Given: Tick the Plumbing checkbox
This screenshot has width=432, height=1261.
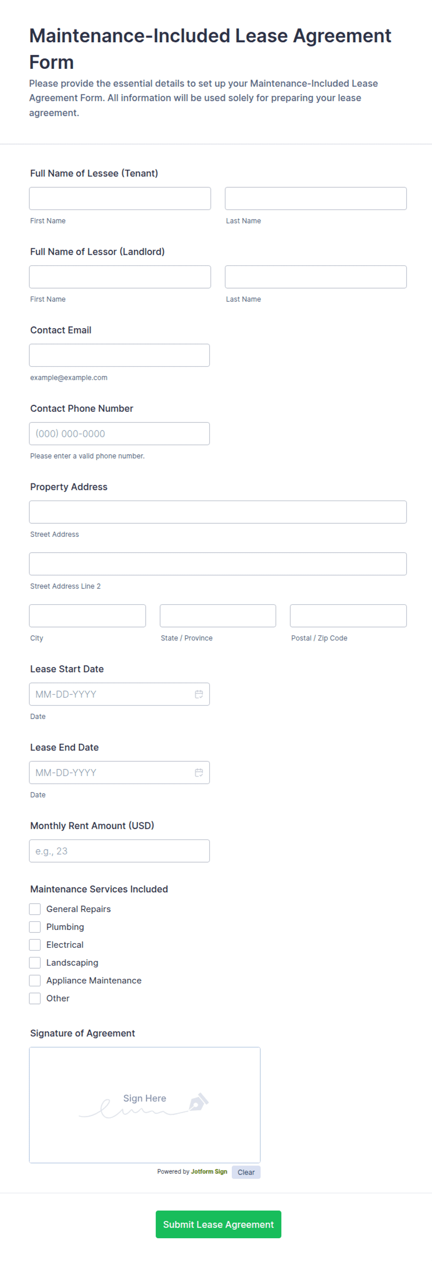Looking at the screenshot, I should tap(35, 927).
